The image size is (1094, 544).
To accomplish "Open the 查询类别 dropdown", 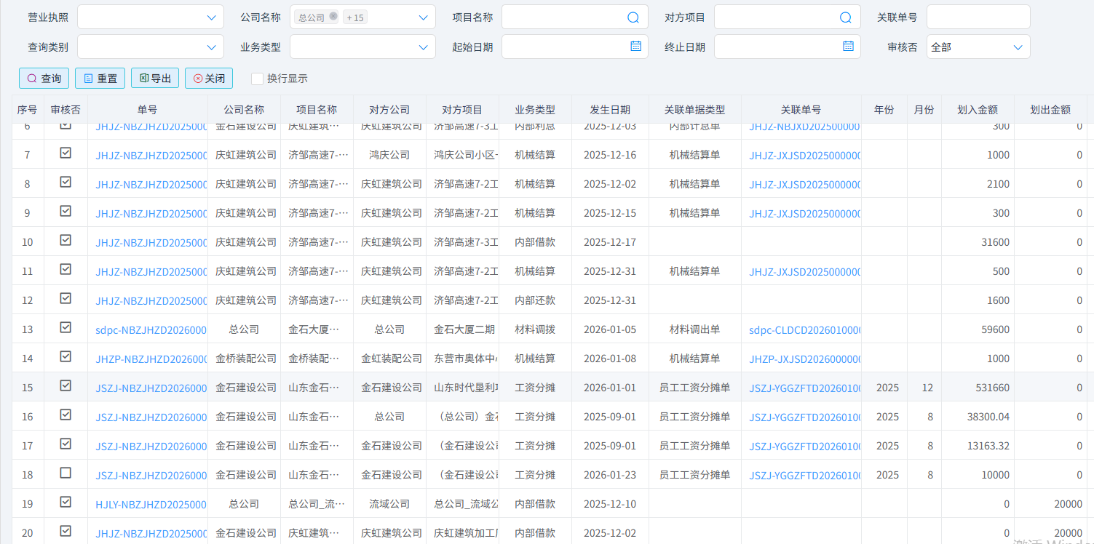I will (x=151, y=47).
